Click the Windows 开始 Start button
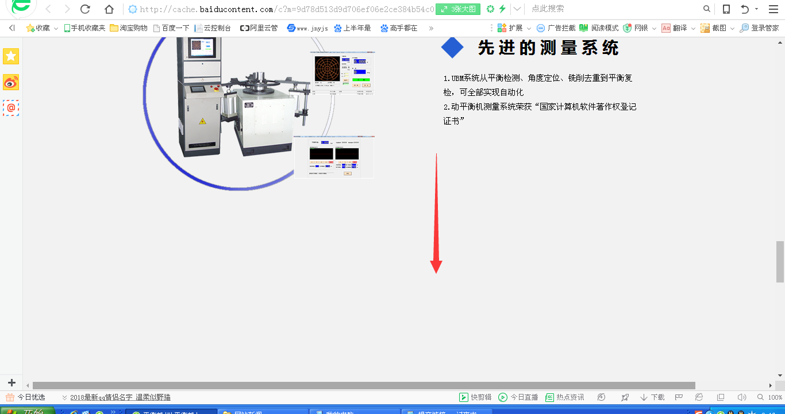This screenshot has height=414, width=785. click(x=27, y=411)
